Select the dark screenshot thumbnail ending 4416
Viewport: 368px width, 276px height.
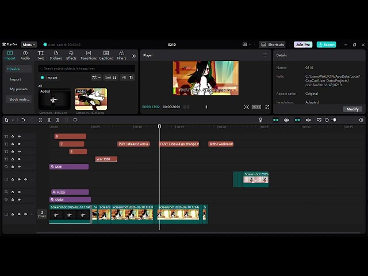point(54,99)
